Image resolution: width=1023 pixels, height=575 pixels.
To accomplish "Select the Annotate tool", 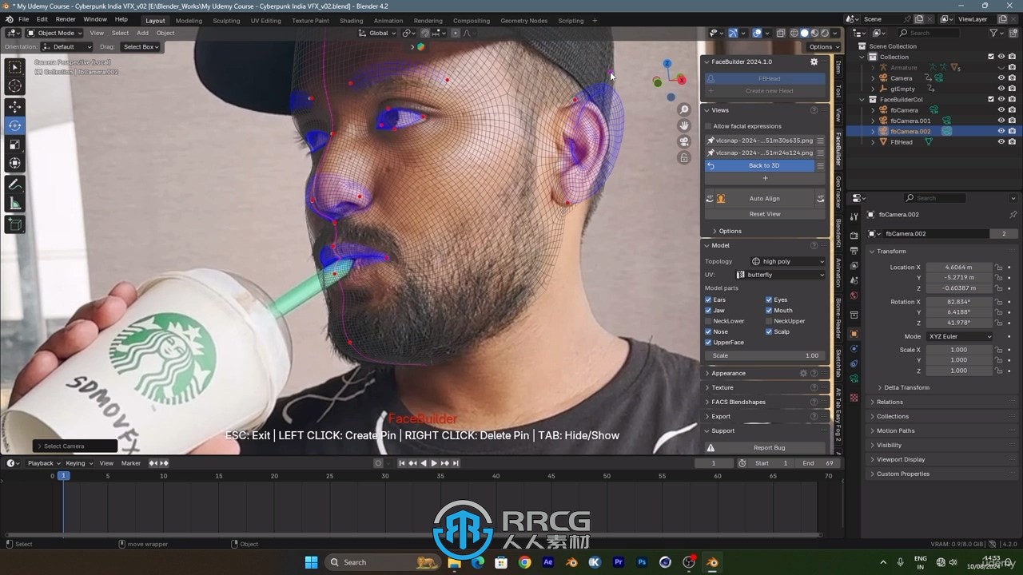I will (15, 184).
